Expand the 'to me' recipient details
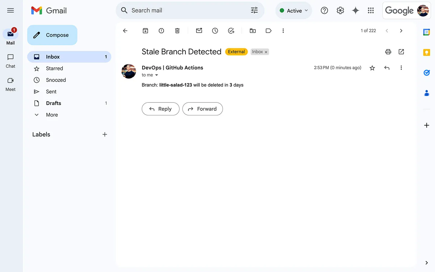435x272 pixels. 156,75
